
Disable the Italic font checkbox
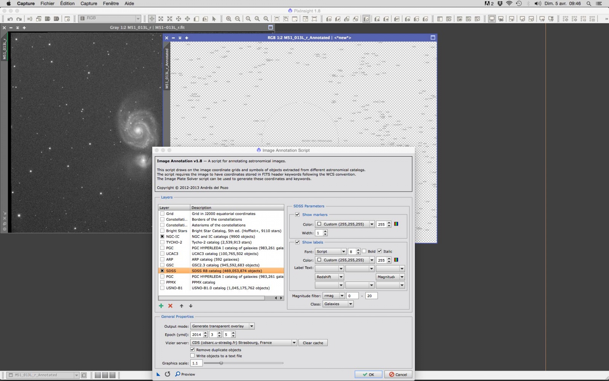click(x=379, y=251)
